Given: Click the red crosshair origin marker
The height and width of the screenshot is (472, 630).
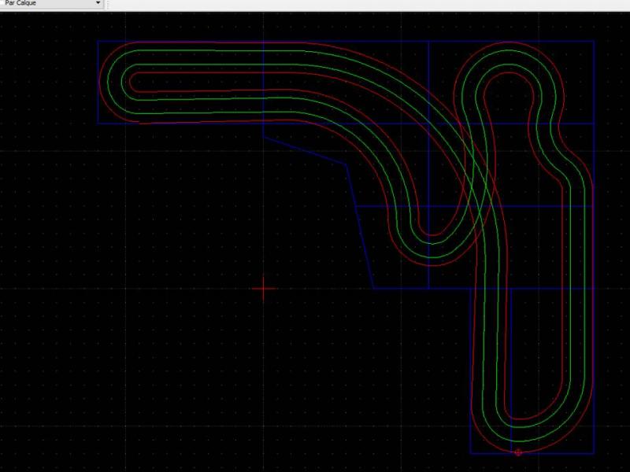Looking at the screenshot, I should coord(264,289).
